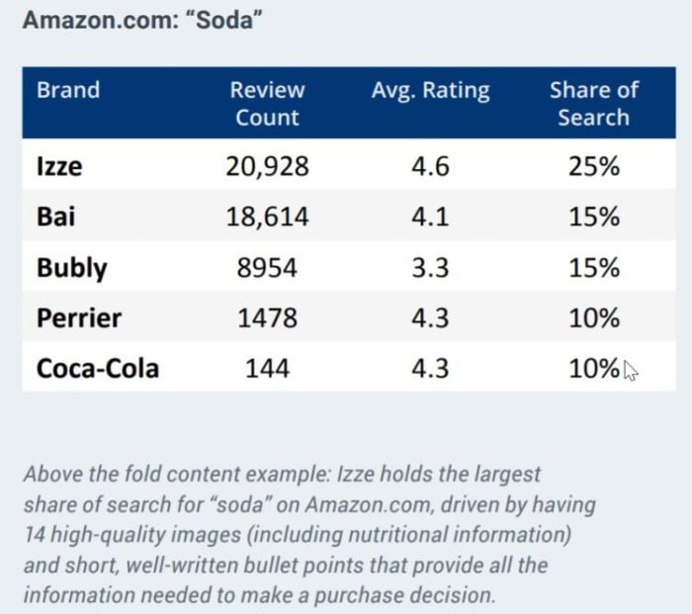Click Bubly's review count 8954
Screen dimensions: 692x614
point(267,268)
